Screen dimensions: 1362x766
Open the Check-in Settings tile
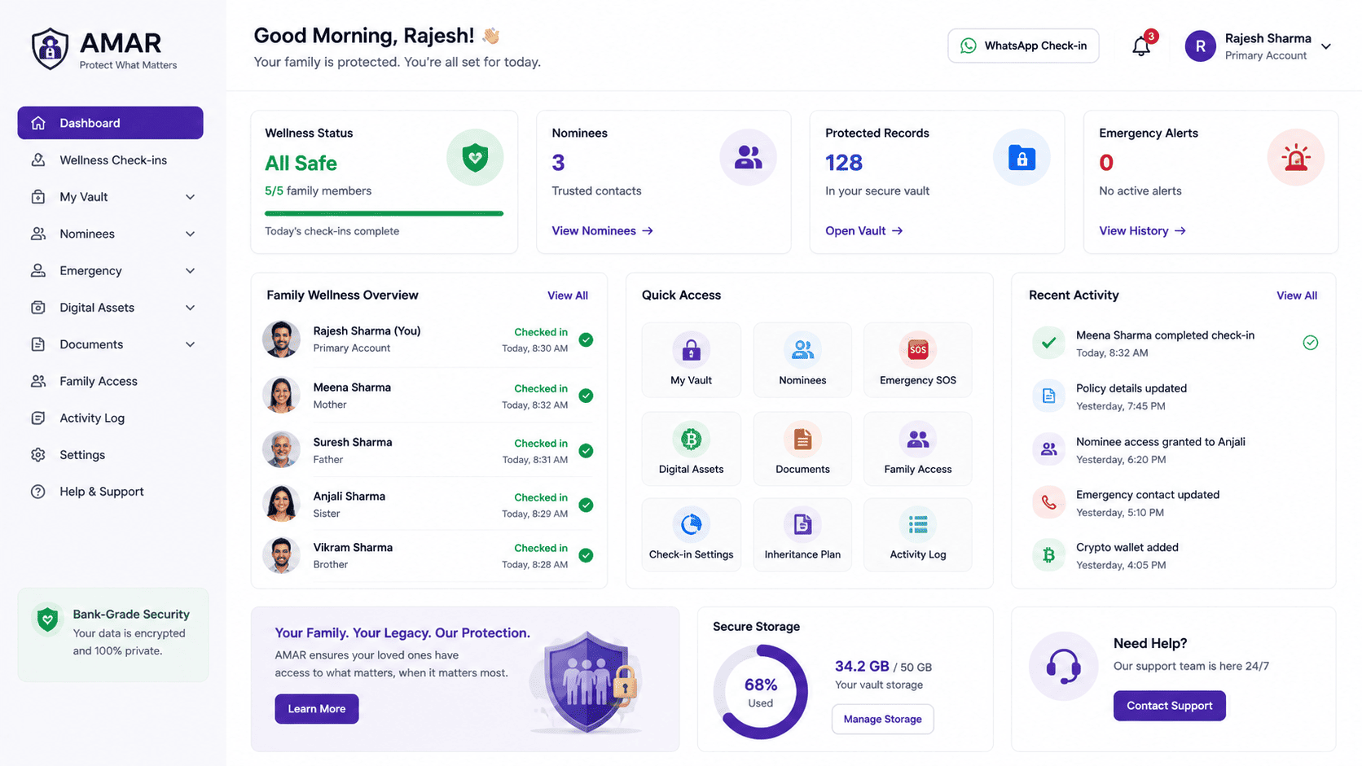[691, 535]
